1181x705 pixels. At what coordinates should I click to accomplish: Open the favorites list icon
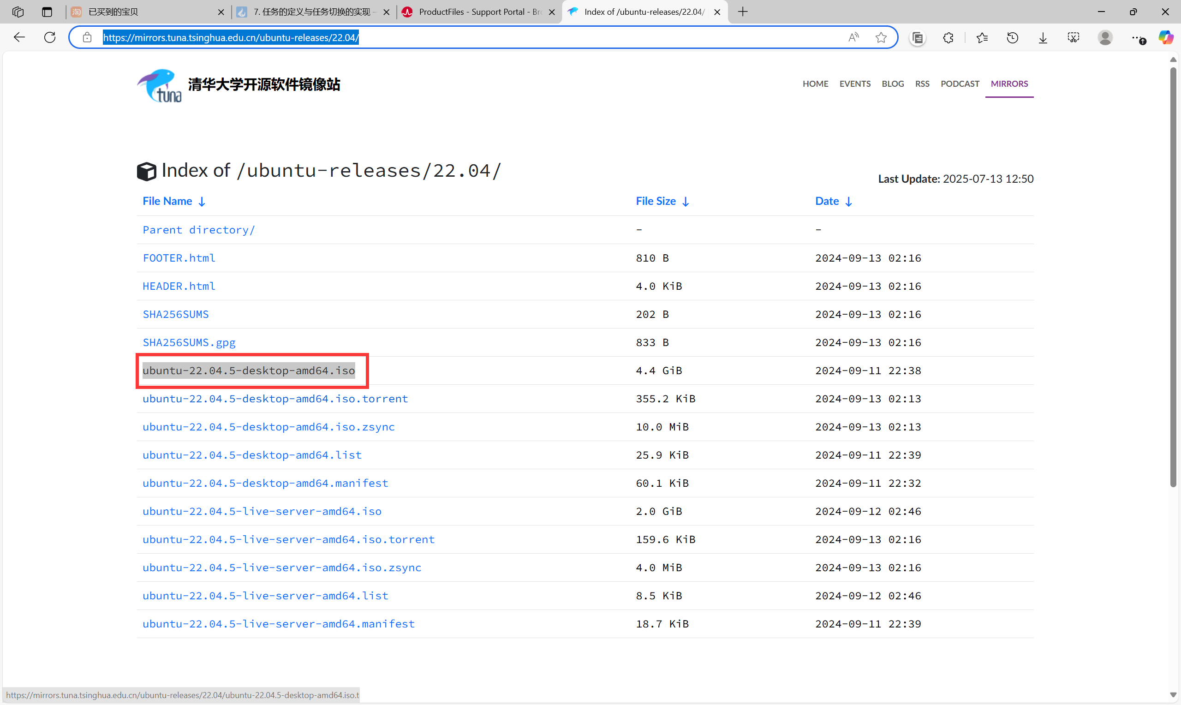point(982,37)
